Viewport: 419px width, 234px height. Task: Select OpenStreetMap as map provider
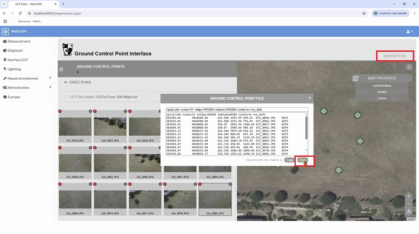click(382, 86)
